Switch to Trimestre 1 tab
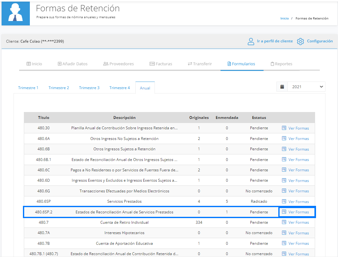The image size is (338, 257). 28,88
